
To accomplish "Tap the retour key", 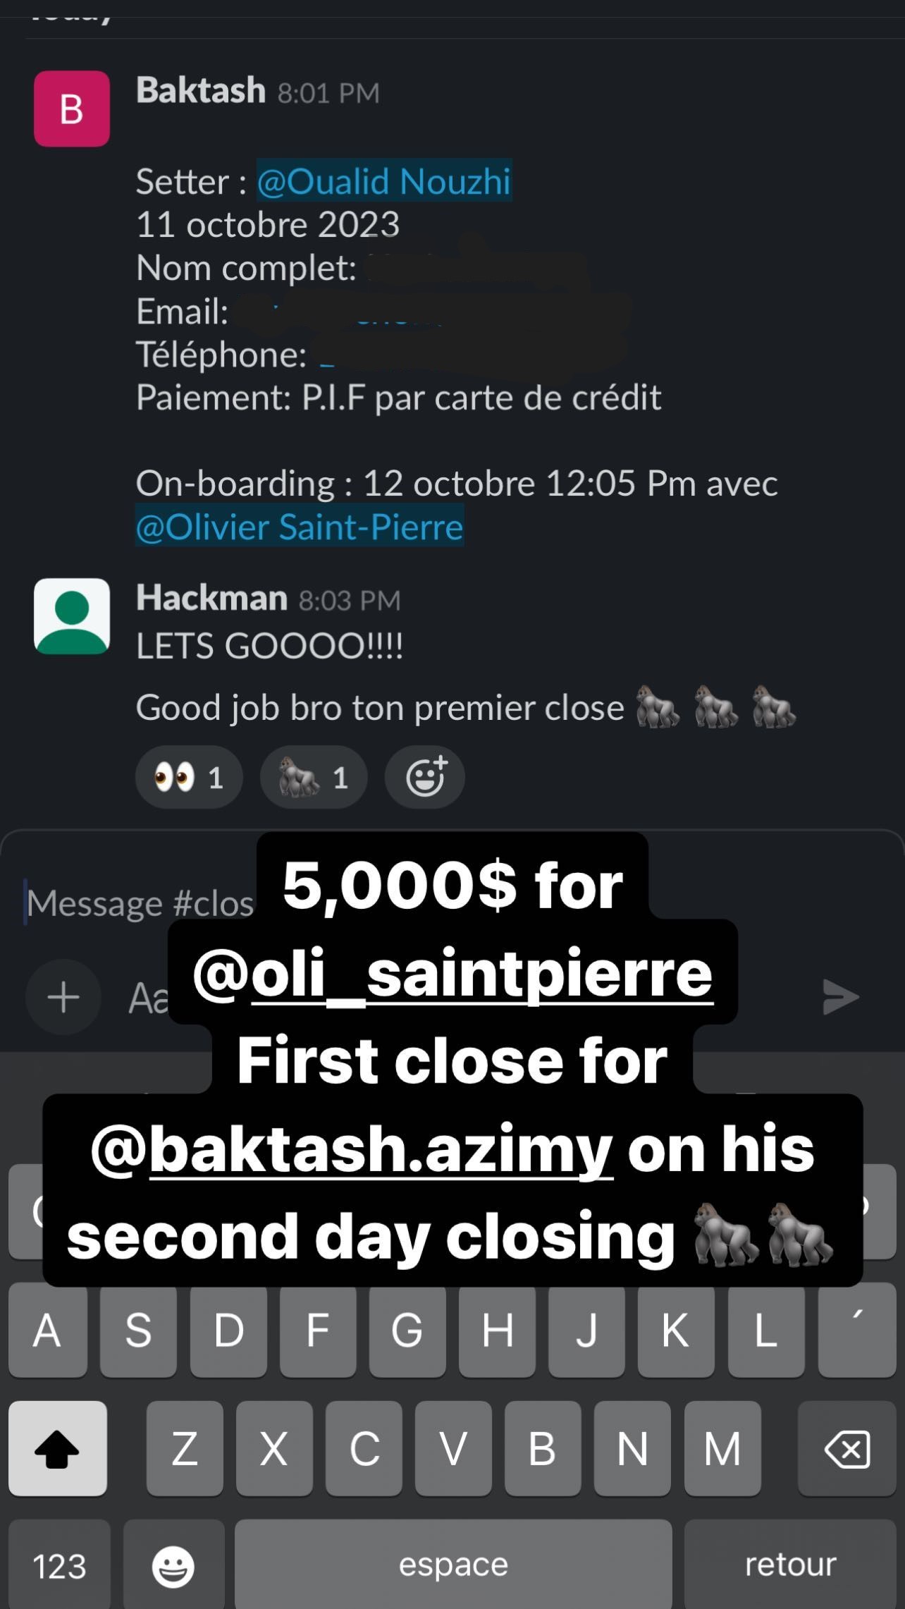I will [790, 1567].
